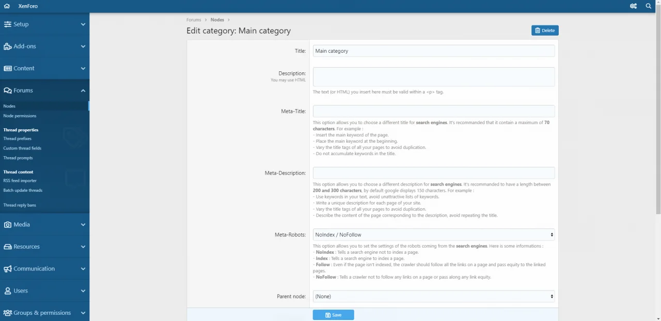Open Thread prefixes menu item
This screenshot has height=321, width=661.
[17, 139]
